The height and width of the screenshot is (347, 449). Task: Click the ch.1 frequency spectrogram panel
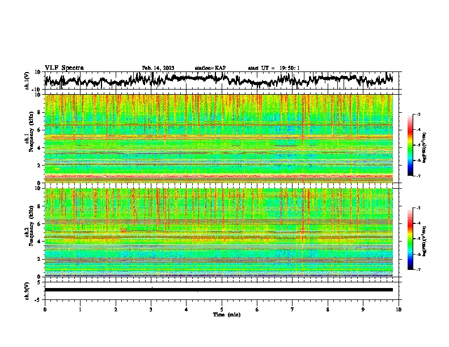click(x=219, y=138)
